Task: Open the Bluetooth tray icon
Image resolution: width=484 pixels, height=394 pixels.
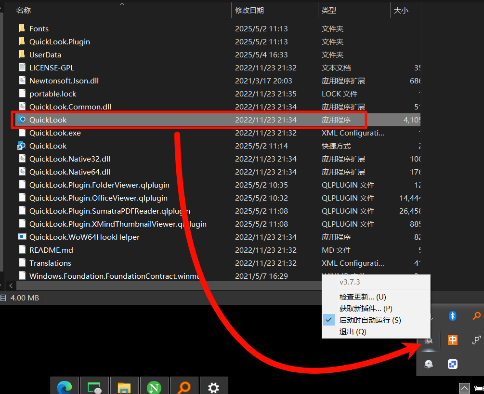Action: tap(453, 316)
